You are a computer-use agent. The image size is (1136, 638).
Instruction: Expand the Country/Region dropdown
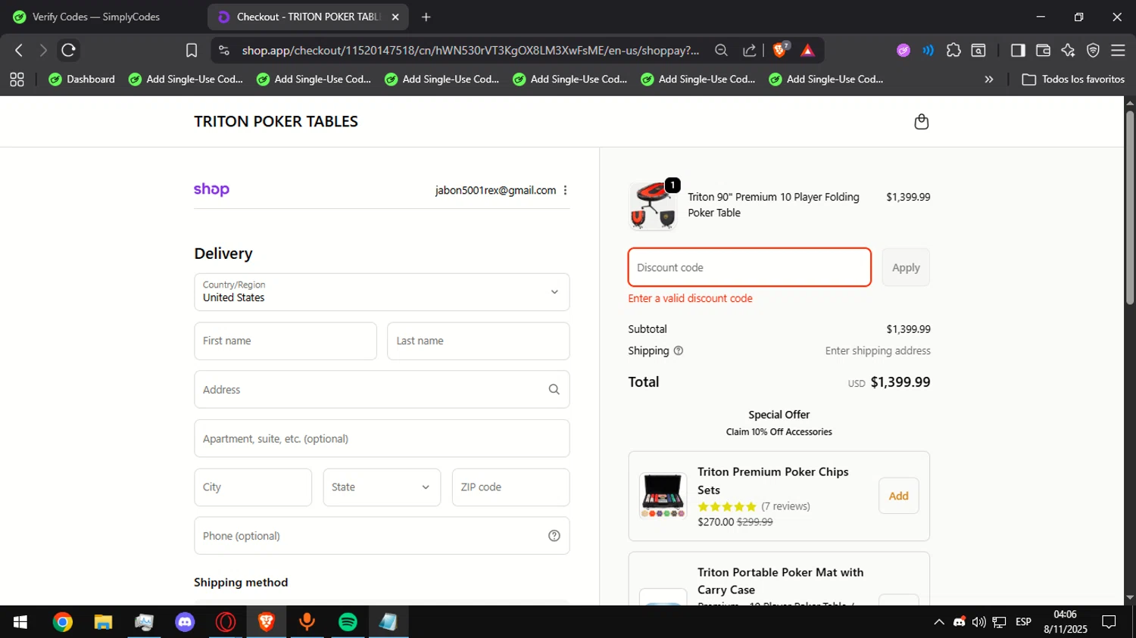[382, 292]
